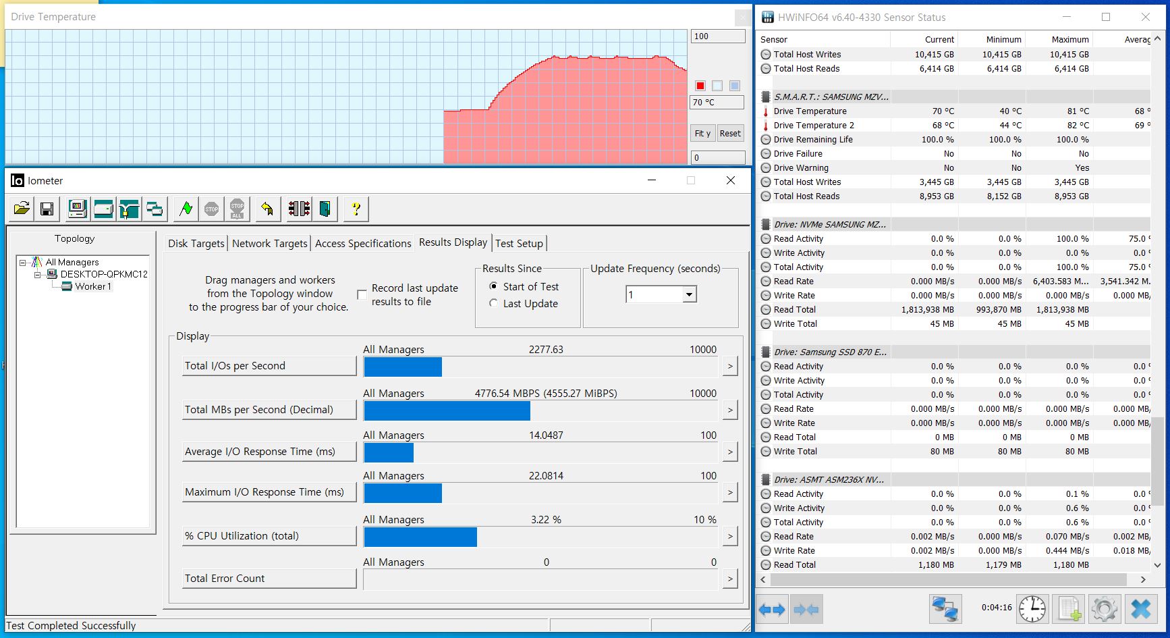
Task: Start a new manager in Iometer toolbar
Action: pyautogui.click(x=78, y=209)
